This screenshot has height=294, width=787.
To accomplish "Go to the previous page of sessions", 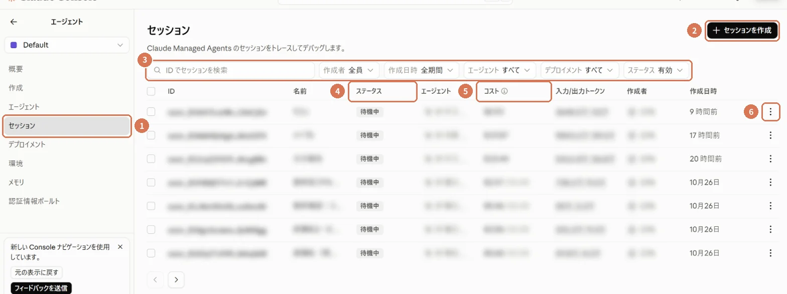I will coord(156,279).
